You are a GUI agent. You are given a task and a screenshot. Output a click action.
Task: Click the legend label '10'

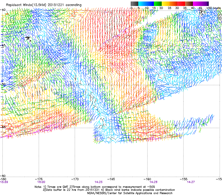tap(147, 8)
